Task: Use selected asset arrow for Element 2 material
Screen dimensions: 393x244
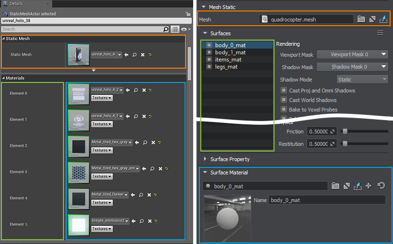Action: (137, 142)
